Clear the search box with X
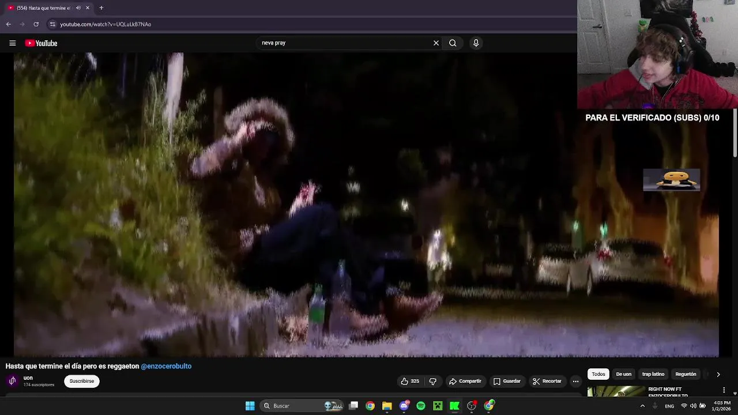Image resolution: width=738 pixels, height=415 pixels. click(436, 43)
